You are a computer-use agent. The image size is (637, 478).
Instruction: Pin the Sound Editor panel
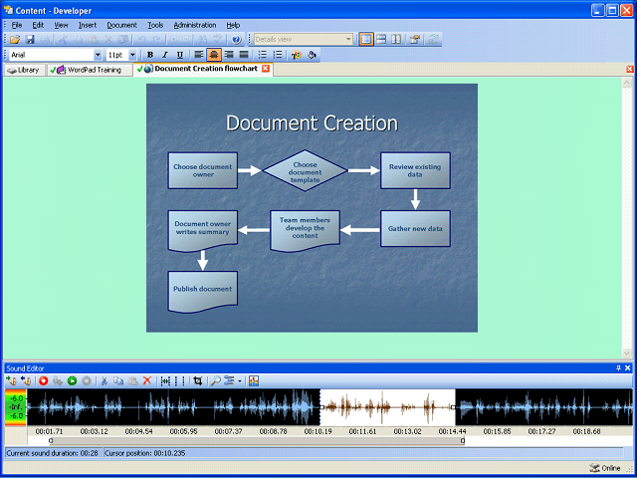[619, 368]
